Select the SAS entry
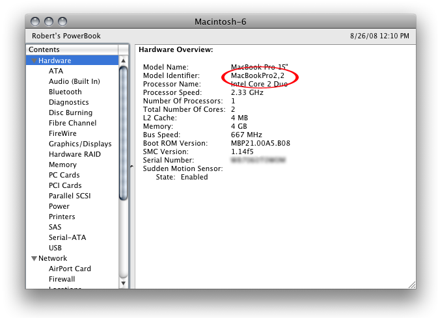The width and height of the screenshot is (438, 318). 55,227
